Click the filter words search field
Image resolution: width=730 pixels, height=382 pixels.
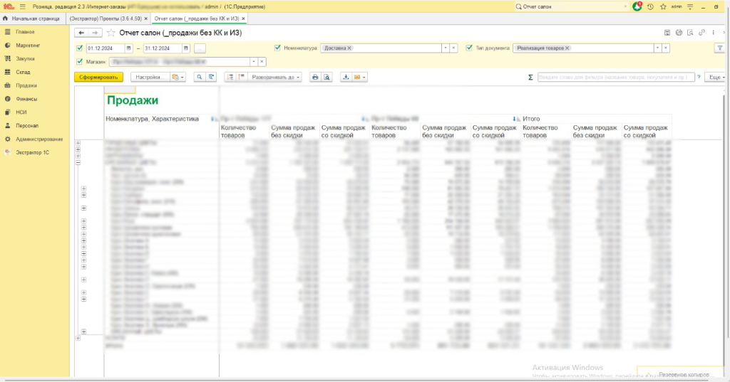[616, 77]
